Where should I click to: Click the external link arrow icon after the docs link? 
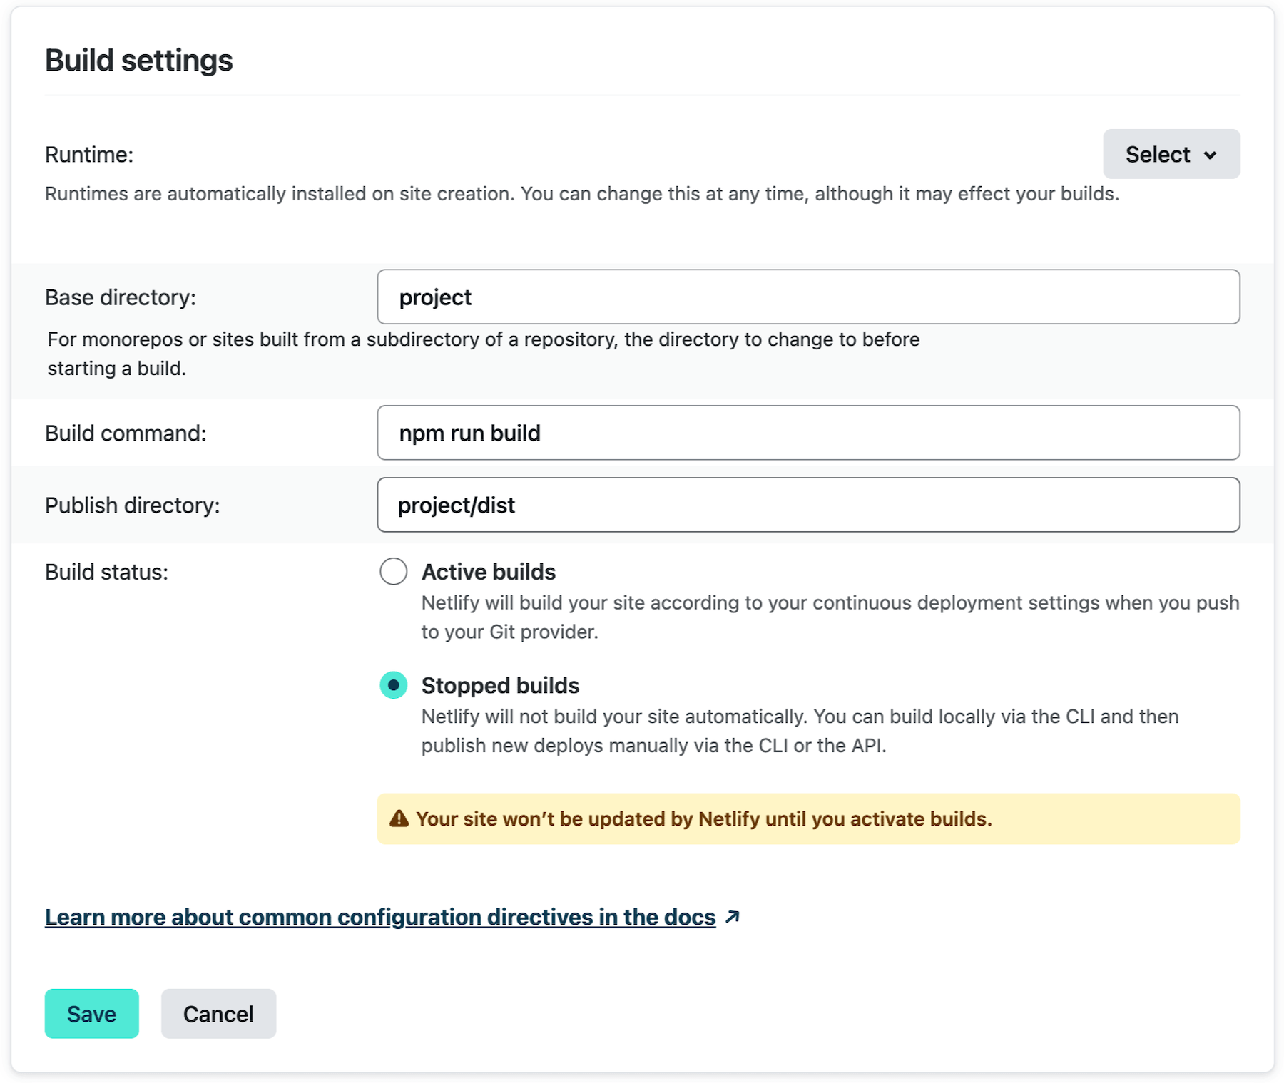tap(732, 917)
